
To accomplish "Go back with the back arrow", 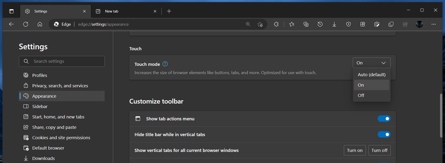I will [11, 24].
